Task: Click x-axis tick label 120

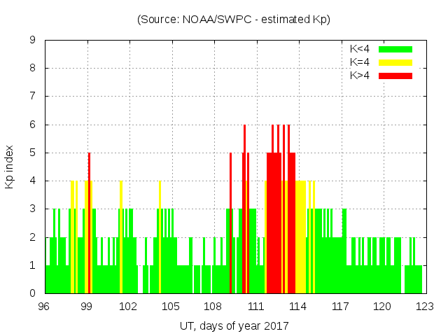Action: (x=382, y=307)
